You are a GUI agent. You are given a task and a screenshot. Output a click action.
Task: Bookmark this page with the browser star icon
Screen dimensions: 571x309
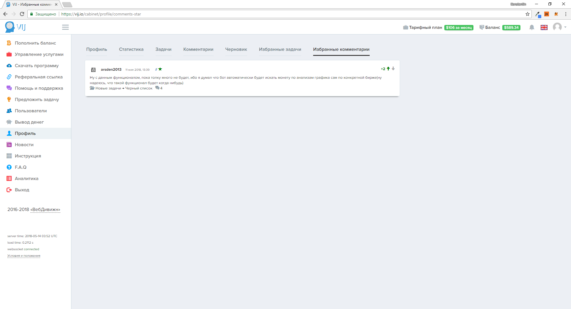(527, 14)
